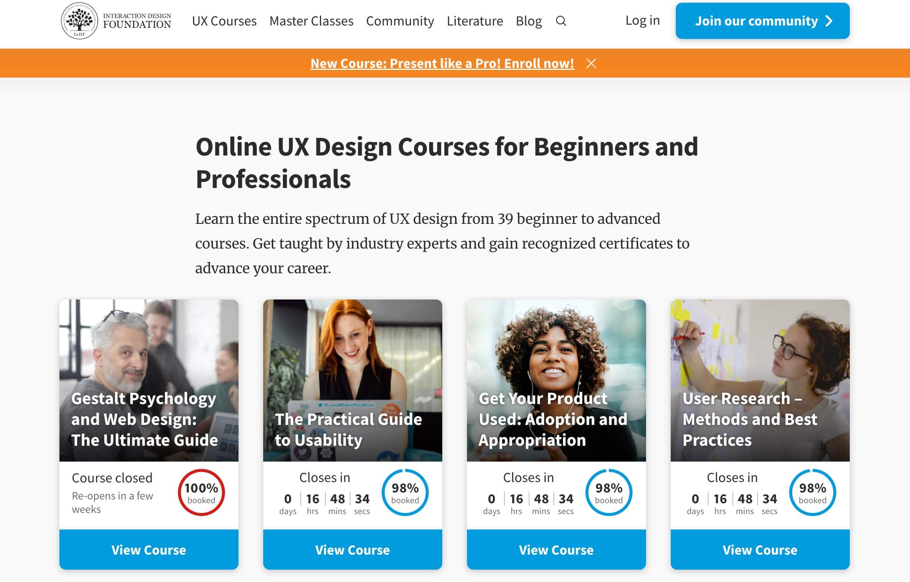910x582 pixels.
Task: Dismiss the orange banner with X
Action: [591, 63]
